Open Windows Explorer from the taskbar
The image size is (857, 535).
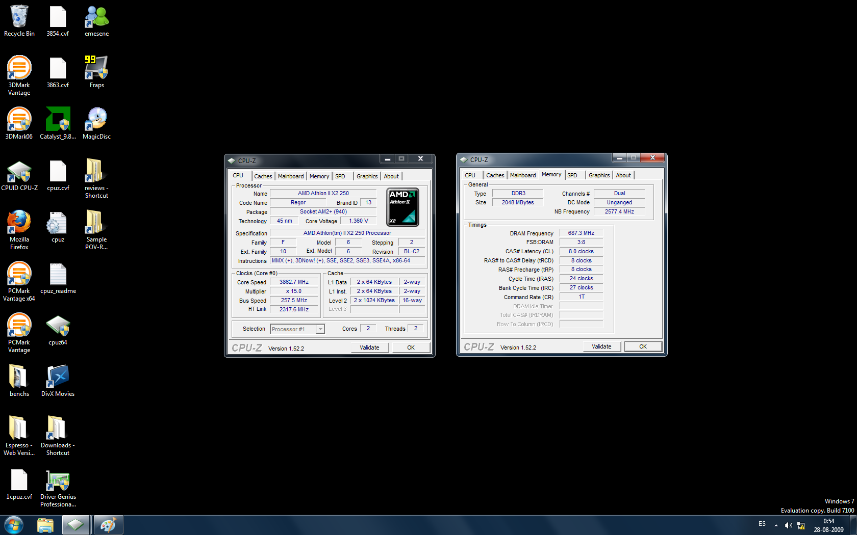pyautogui.click(x=45, y=525)
